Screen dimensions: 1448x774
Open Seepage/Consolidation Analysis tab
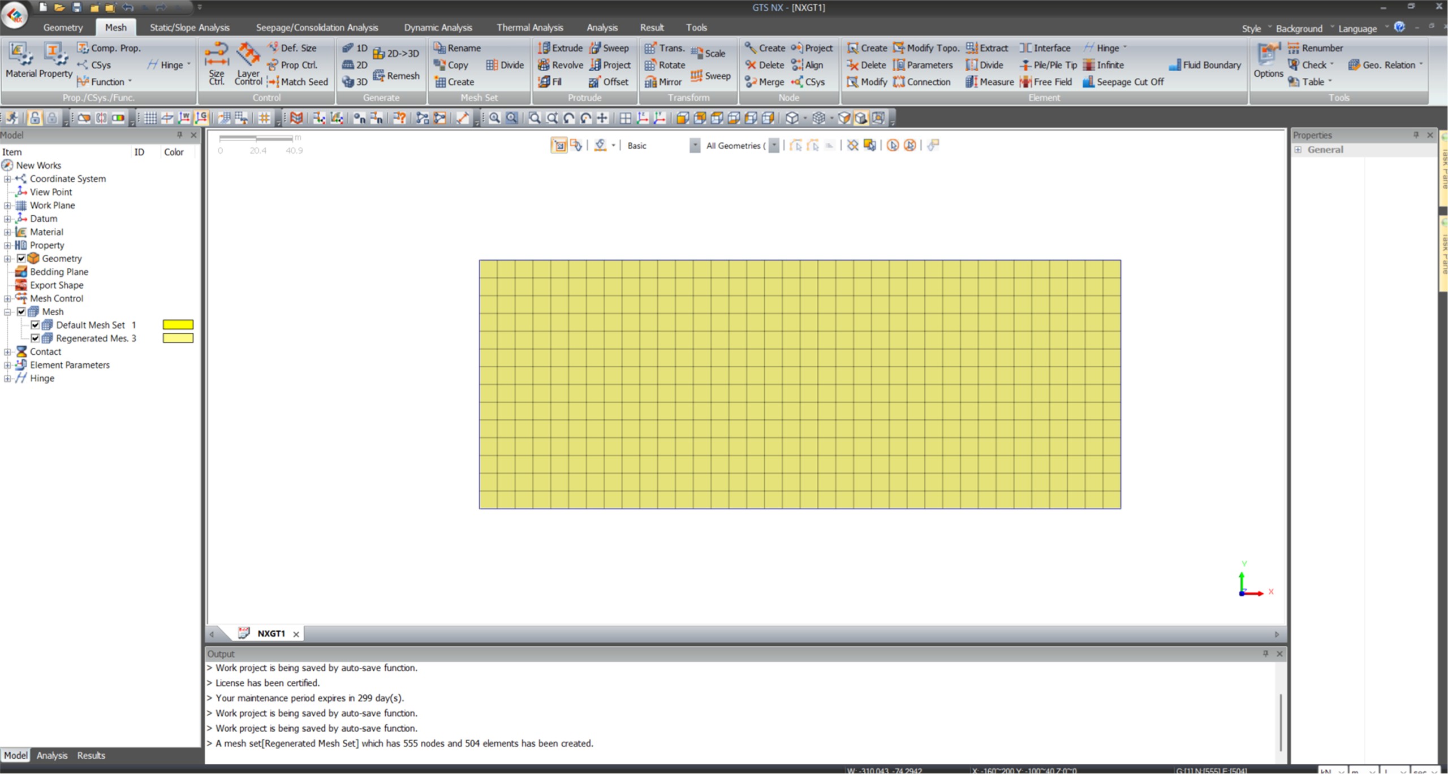point(317,27)
